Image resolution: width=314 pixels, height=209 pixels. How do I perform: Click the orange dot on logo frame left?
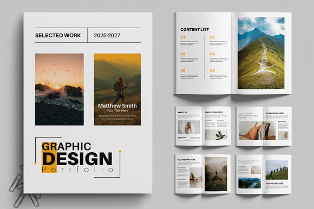pos(35,164)
